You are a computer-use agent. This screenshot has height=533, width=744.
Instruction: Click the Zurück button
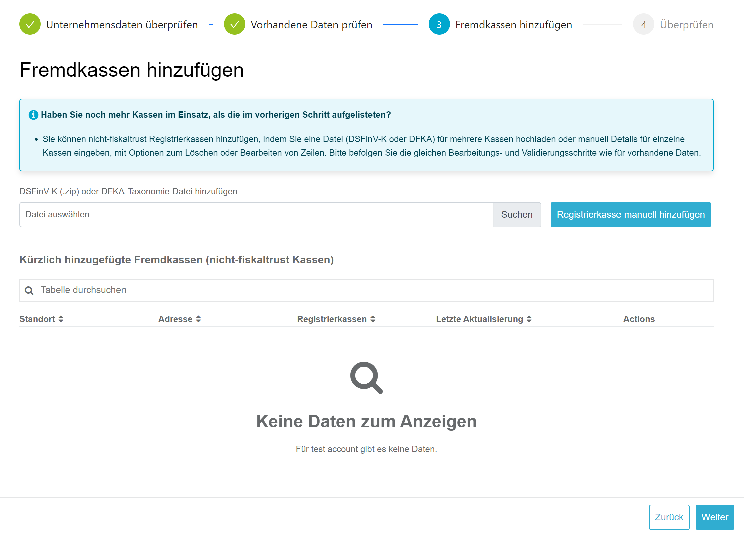click(x=669, y=517)
